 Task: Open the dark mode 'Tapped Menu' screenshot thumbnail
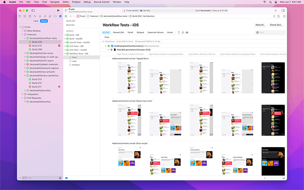point(273,77)
